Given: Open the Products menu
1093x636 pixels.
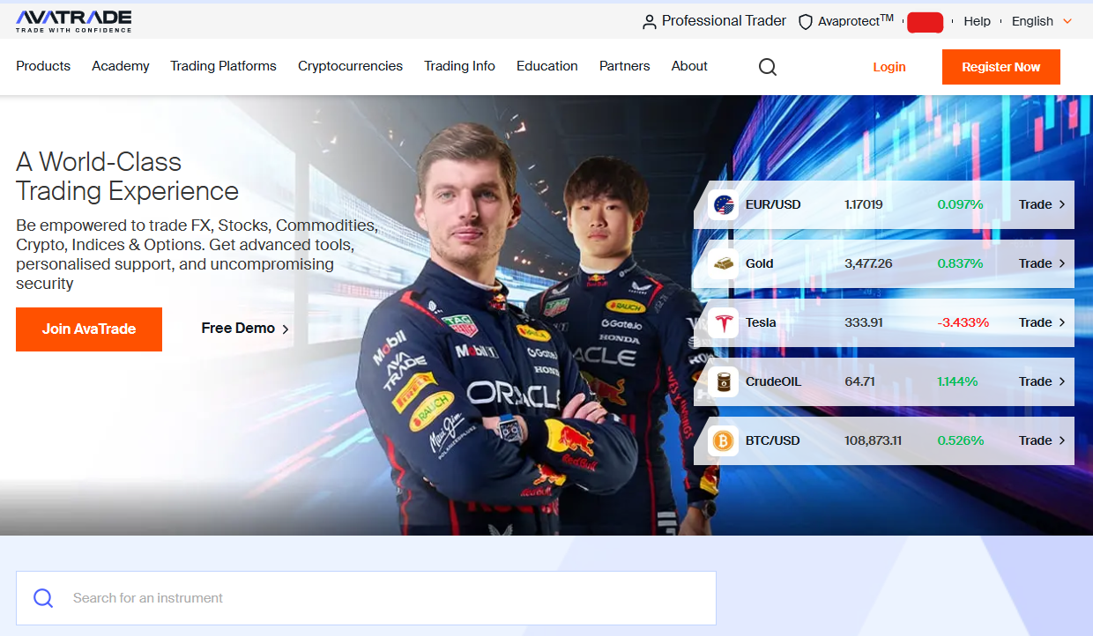Looking at the screenshot, I should [43, 66].
